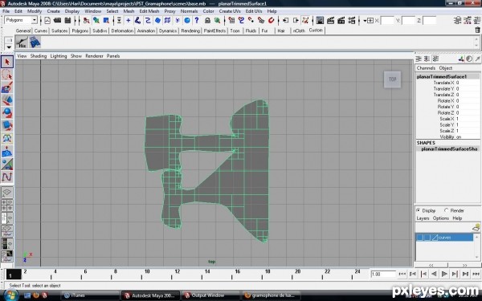
Task: Open Render Settings icon
Action: click(x=351, y=20)
